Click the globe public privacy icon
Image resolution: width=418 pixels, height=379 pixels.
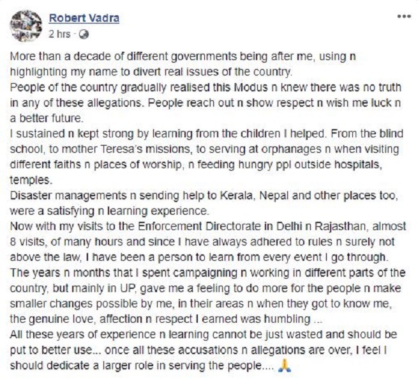[84, 35]
